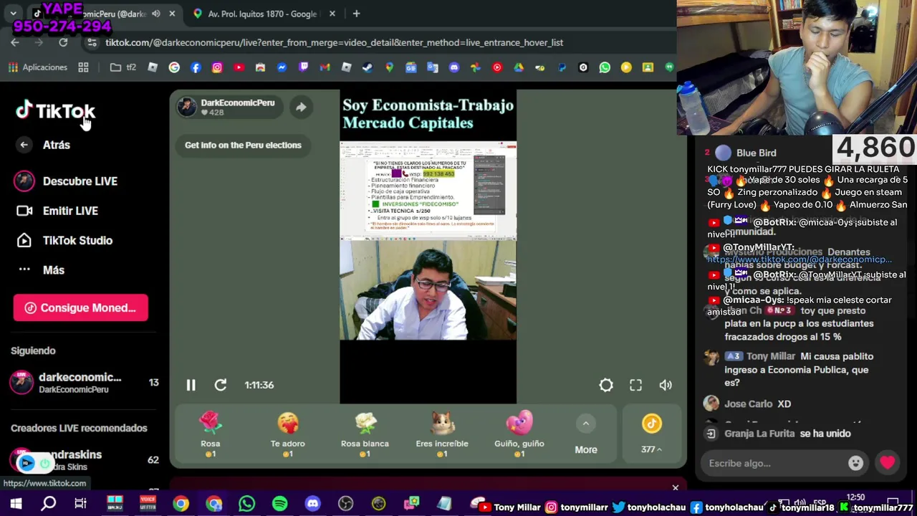Go back with the Atrás arrow
The width and height of the screenshot is (917, 516).
tap(24, 145)
